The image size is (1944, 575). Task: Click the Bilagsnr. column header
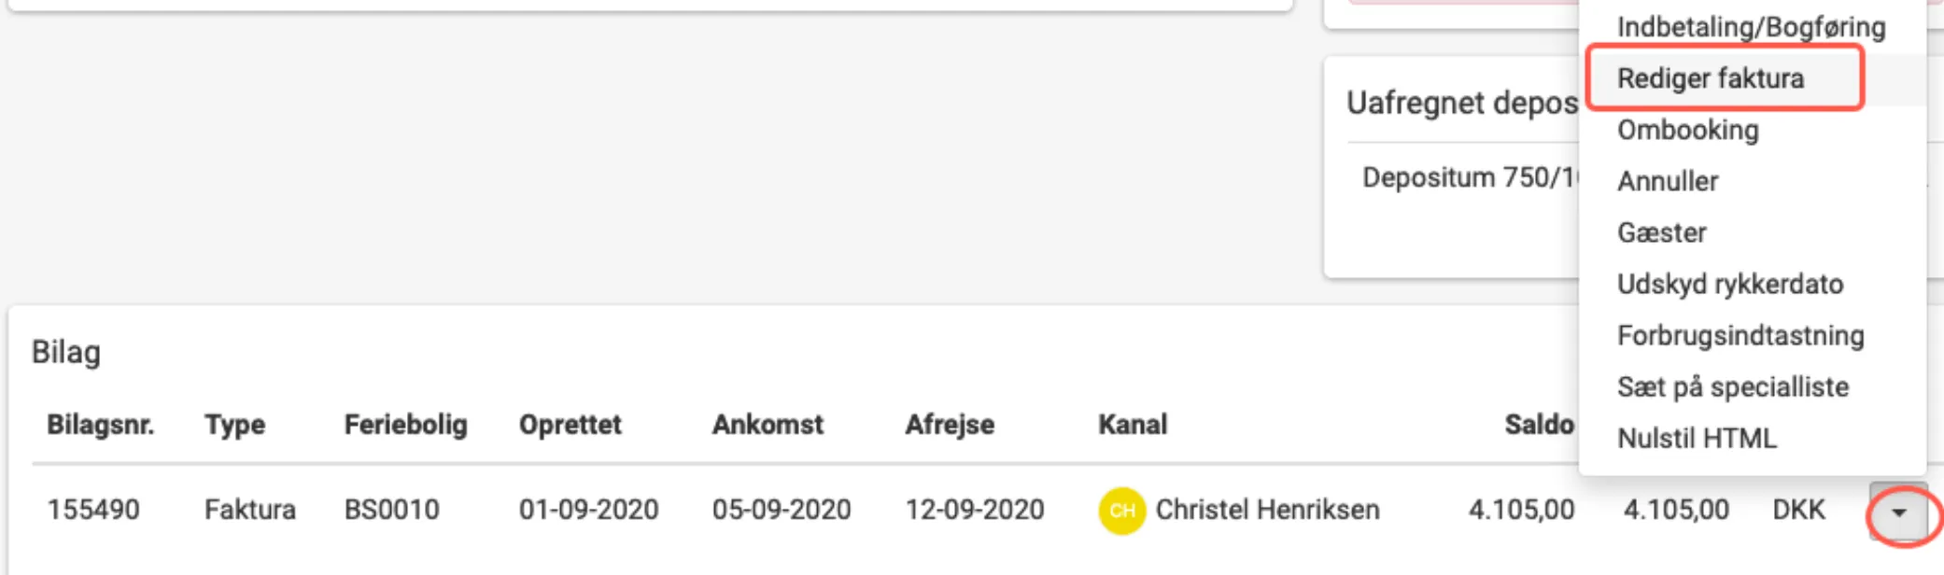tap(103, 426)
